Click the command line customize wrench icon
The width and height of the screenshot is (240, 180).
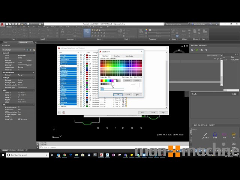pos(37,147)
